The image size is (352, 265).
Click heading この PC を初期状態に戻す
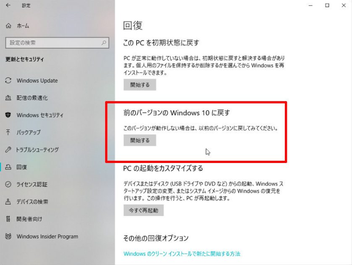161,43
